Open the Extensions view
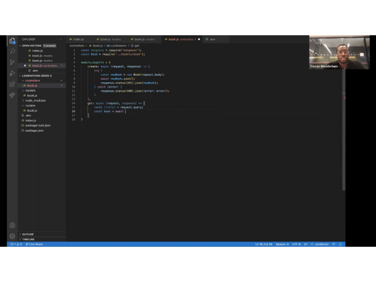This screenshot has height=282, width=376. (12, 85)
